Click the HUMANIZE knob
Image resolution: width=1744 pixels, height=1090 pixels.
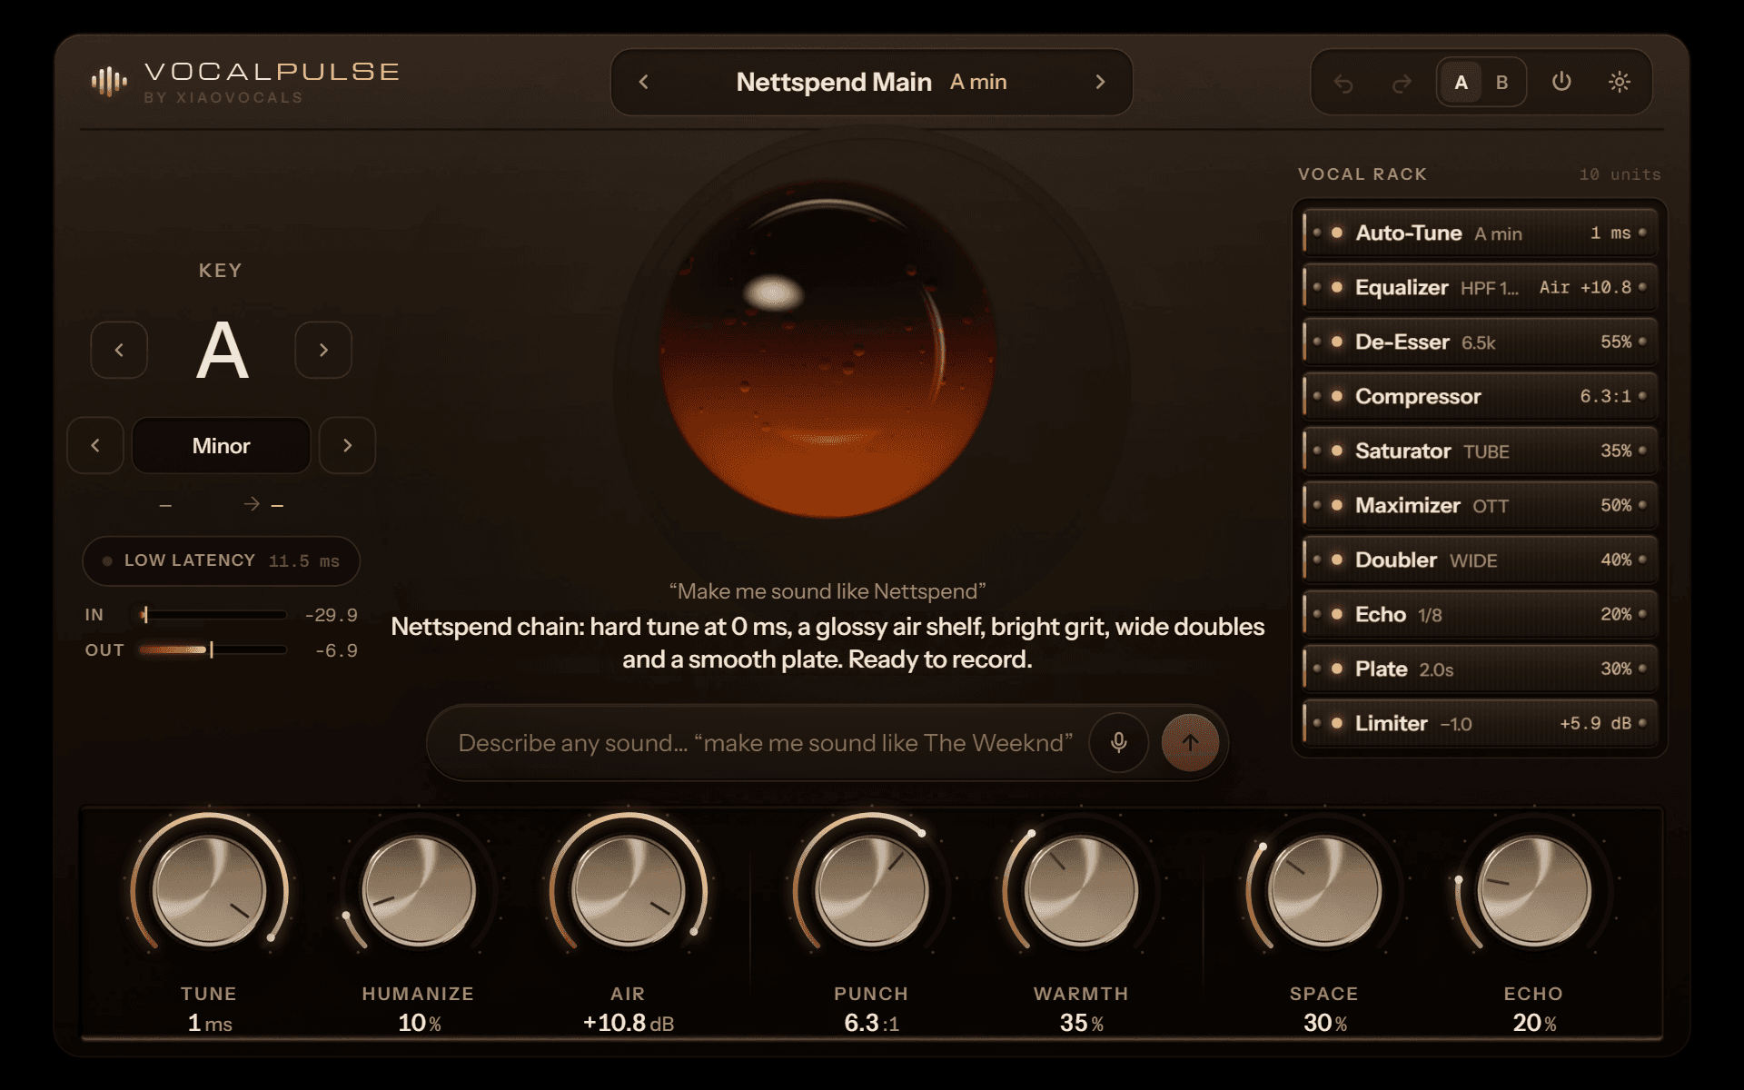coord(419,890)
